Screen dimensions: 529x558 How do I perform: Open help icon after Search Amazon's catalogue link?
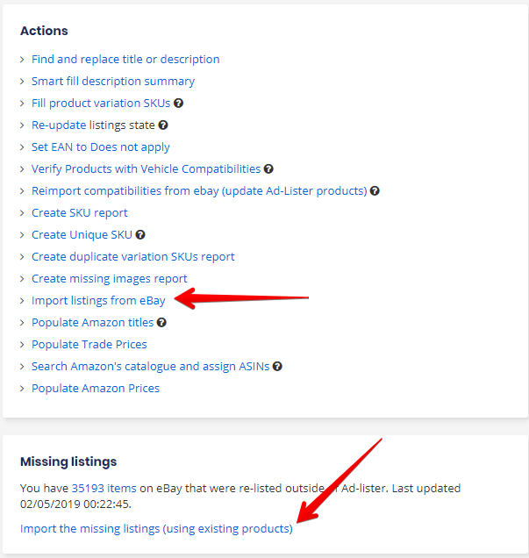pyautogui.click(x=277, y=366)
